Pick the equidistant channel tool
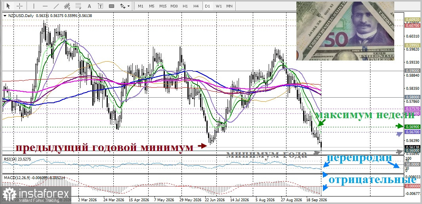 67,6
